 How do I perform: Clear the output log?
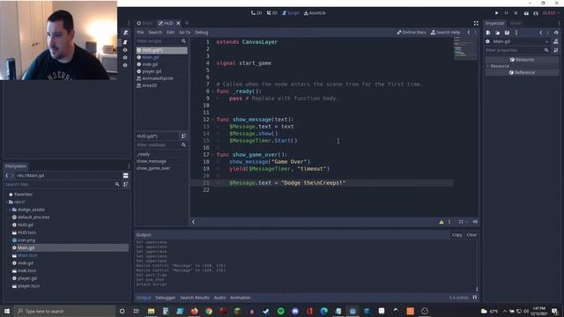coord(471,235)
